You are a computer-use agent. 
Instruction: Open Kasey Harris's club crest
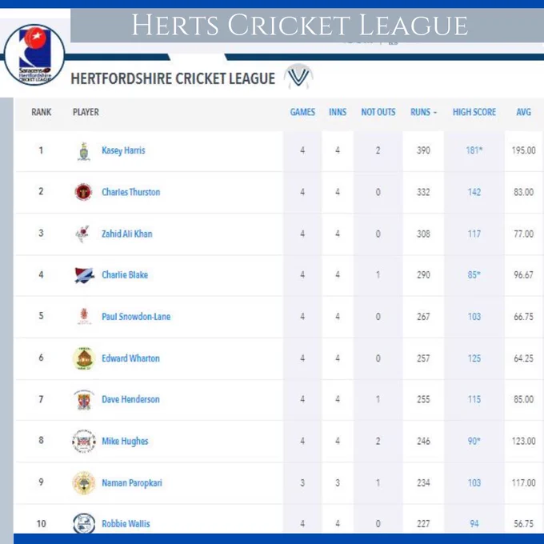84,151
